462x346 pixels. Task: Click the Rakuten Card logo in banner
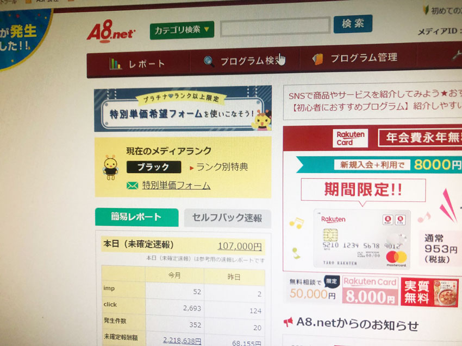(x=351, y=138)
